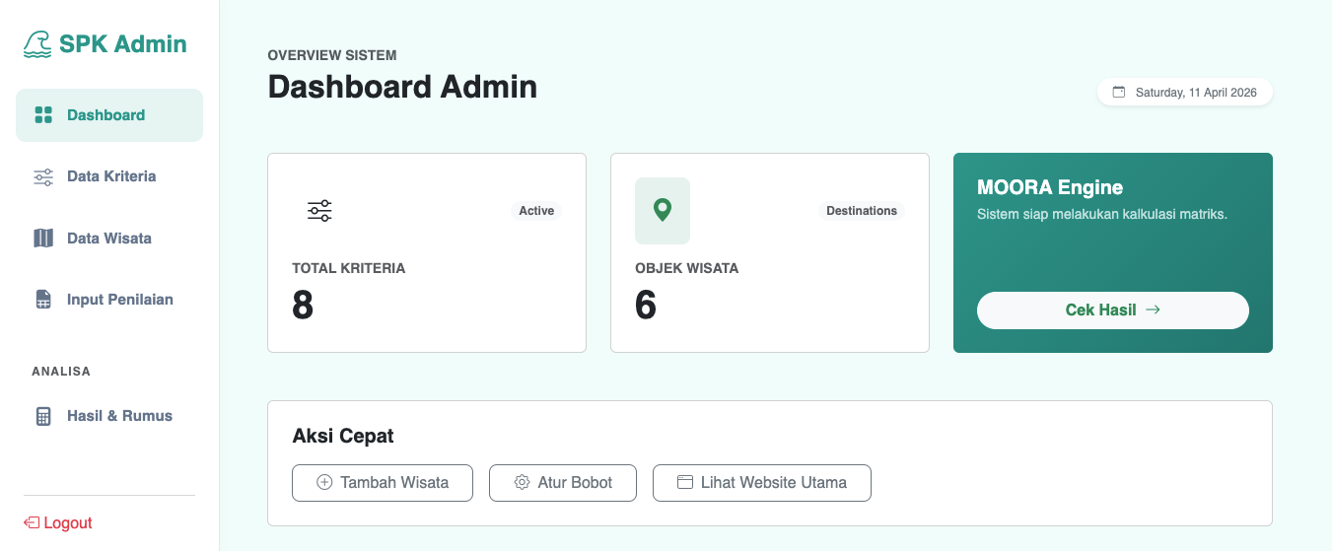1332x551 pixels.
Task: Click the Input Penilaian spreadsheet icon
Action: click(x=43, y=300)
